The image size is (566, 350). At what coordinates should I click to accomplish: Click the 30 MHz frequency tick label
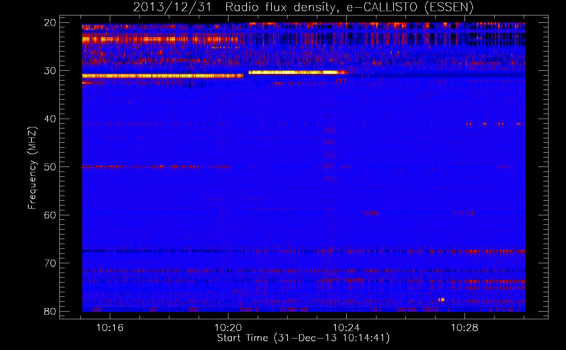point(50,71)
